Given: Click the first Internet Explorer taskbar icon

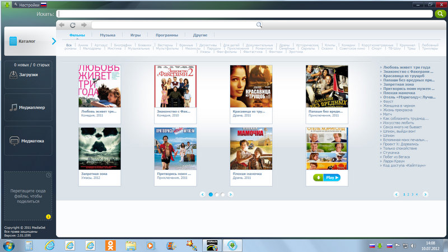Looking at the screenshot, I should tap(49, 245).
